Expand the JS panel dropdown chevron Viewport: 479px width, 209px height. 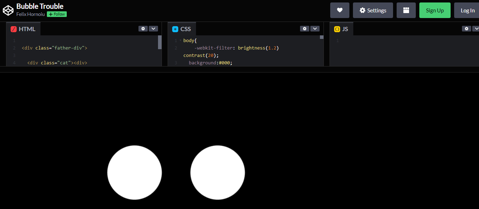476,28
